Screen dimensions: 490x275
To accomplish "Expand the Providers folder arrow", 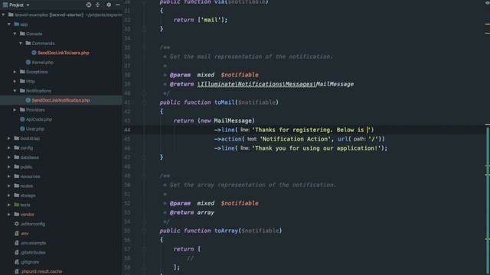I will click(15, 110).
